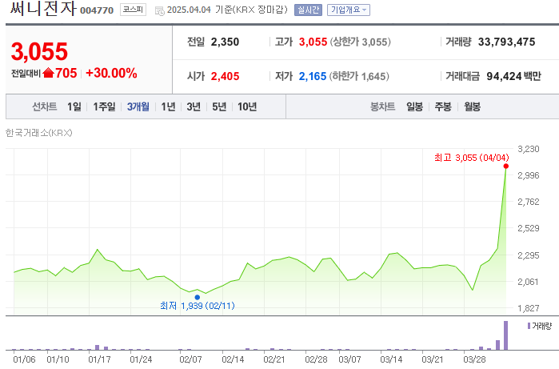The width and height of the screenshot is (559, 369).
Task: Show the 주봉 weekly candle chart
Action: click(x=443, y=106)
